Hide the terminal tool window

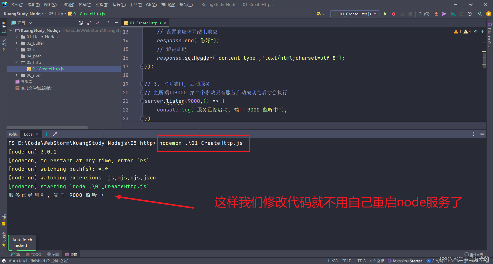482,134
